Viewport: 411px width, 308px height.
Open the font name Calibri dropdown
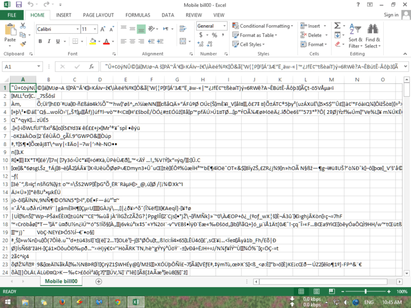coord(78,29)
